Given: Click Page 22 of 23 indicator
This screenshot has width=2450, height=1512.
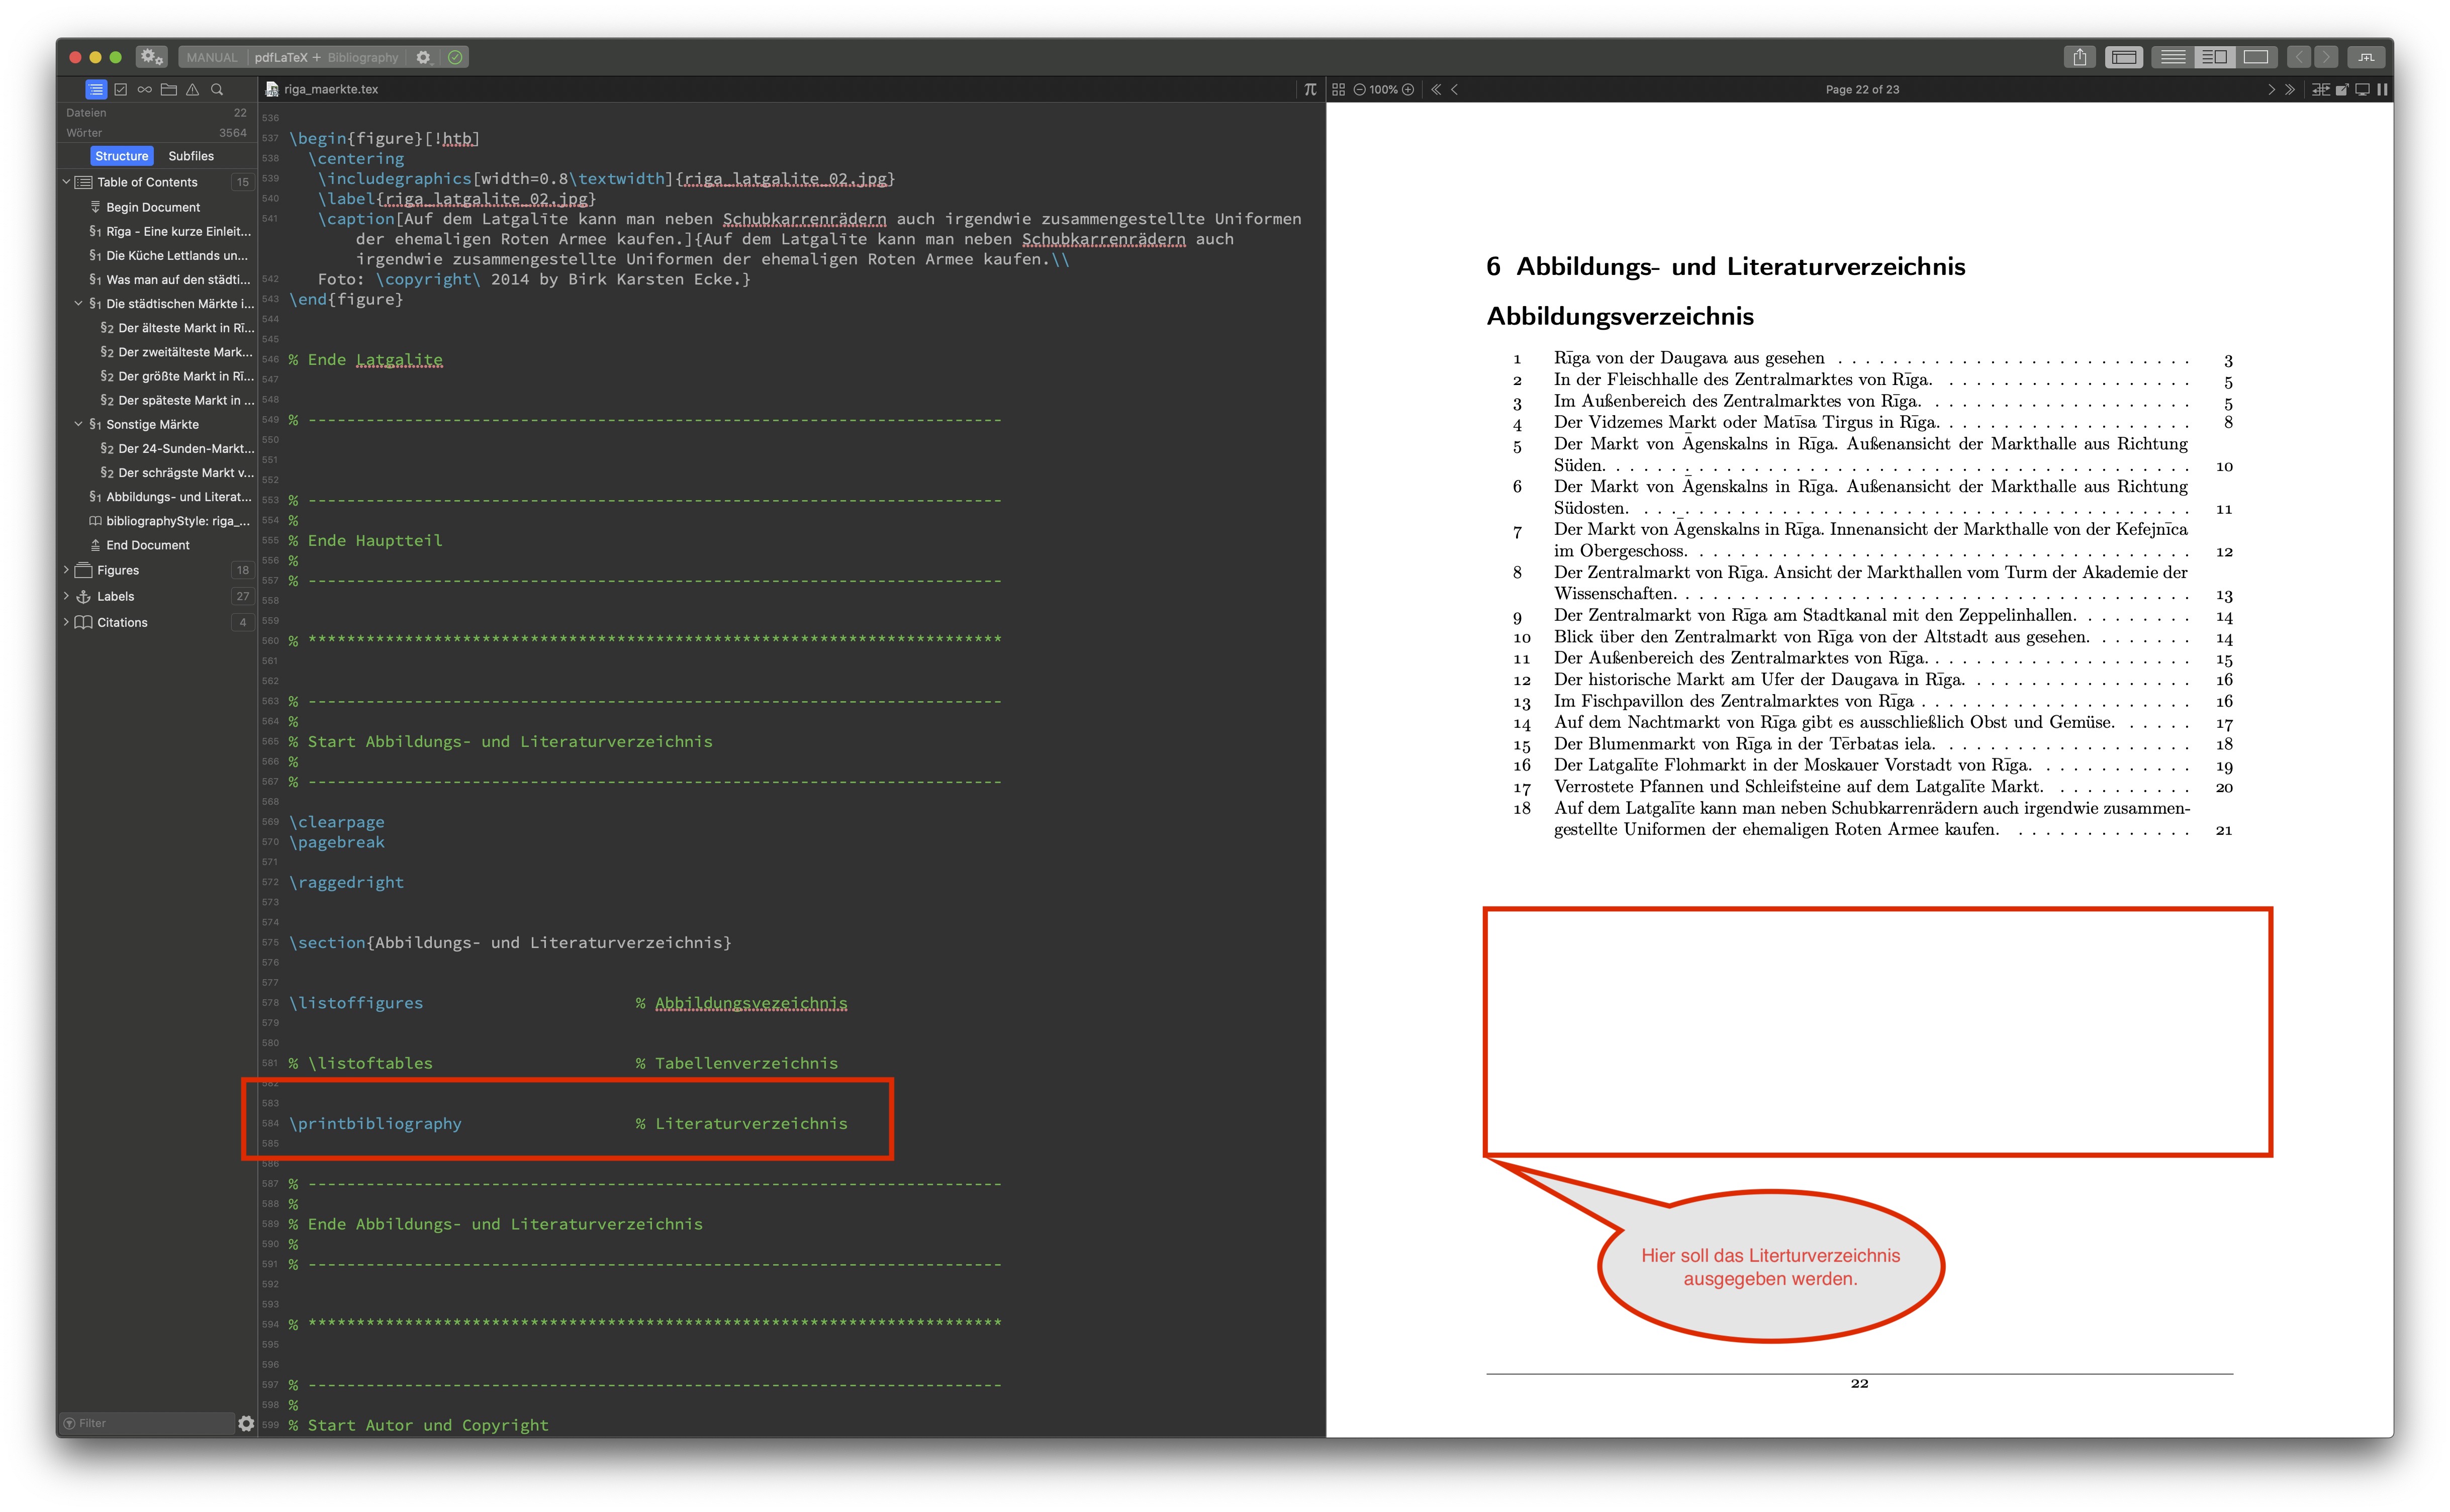Looking at the screenshot, I should pos(1862,89).
